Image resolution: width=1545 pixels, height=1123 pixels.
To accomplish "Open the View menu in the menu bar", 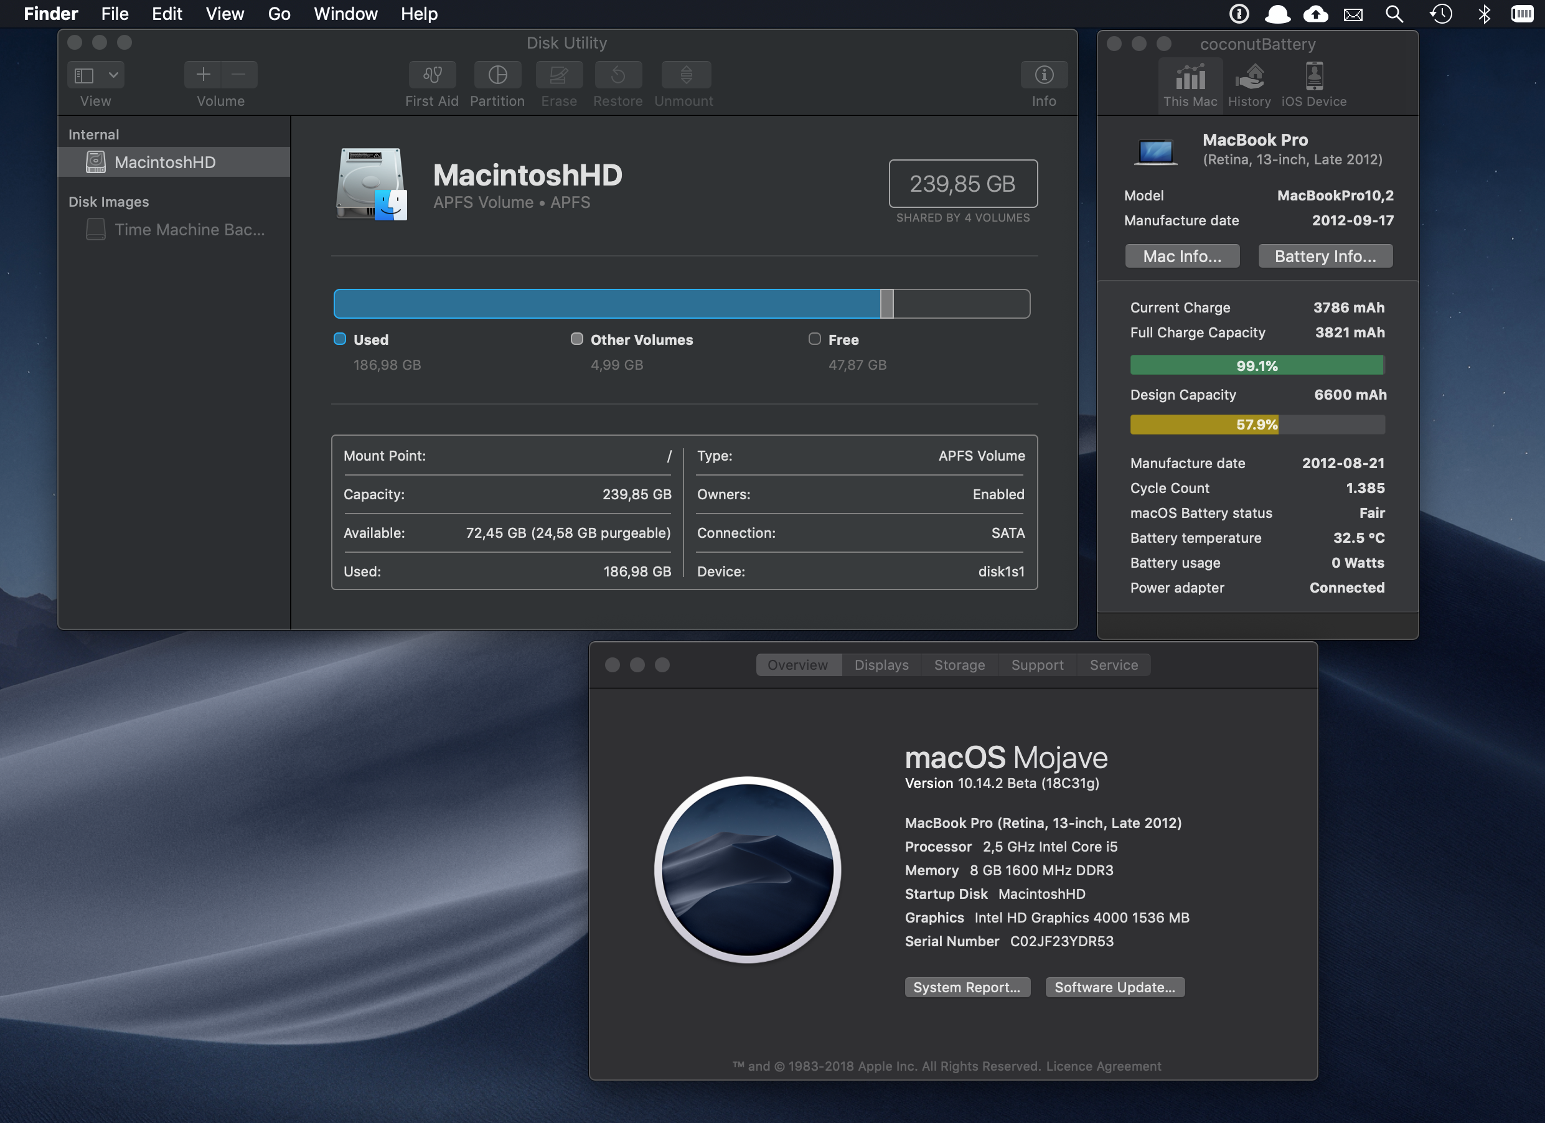I will click(x=225, y=14).
